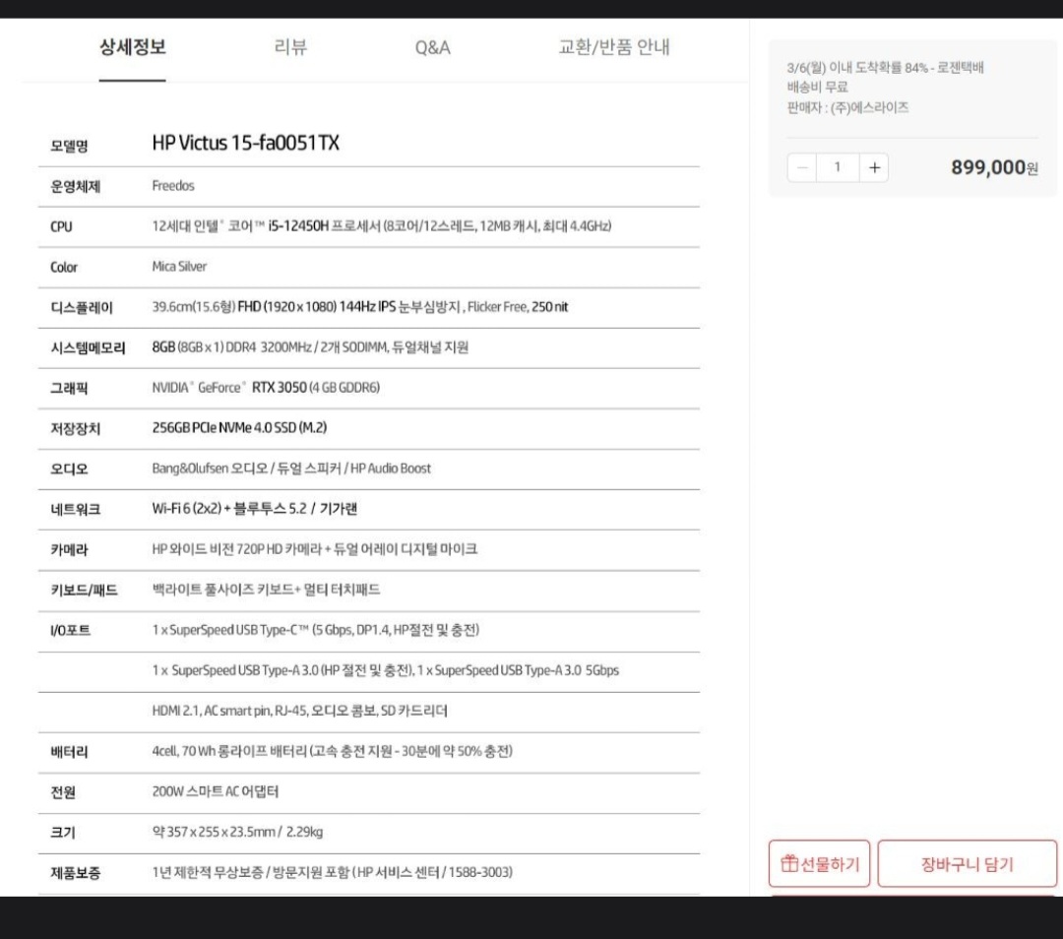The width and height of the screenshot is (1063, 939).
Task: Click the USB Type-C port specification
Action: click(315, 630)
